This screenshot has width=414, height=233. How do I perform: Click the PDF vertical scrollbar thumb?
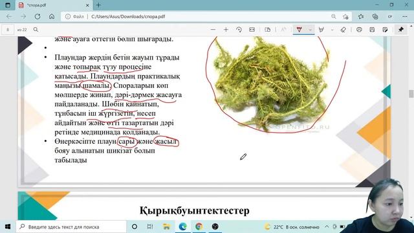411,94
